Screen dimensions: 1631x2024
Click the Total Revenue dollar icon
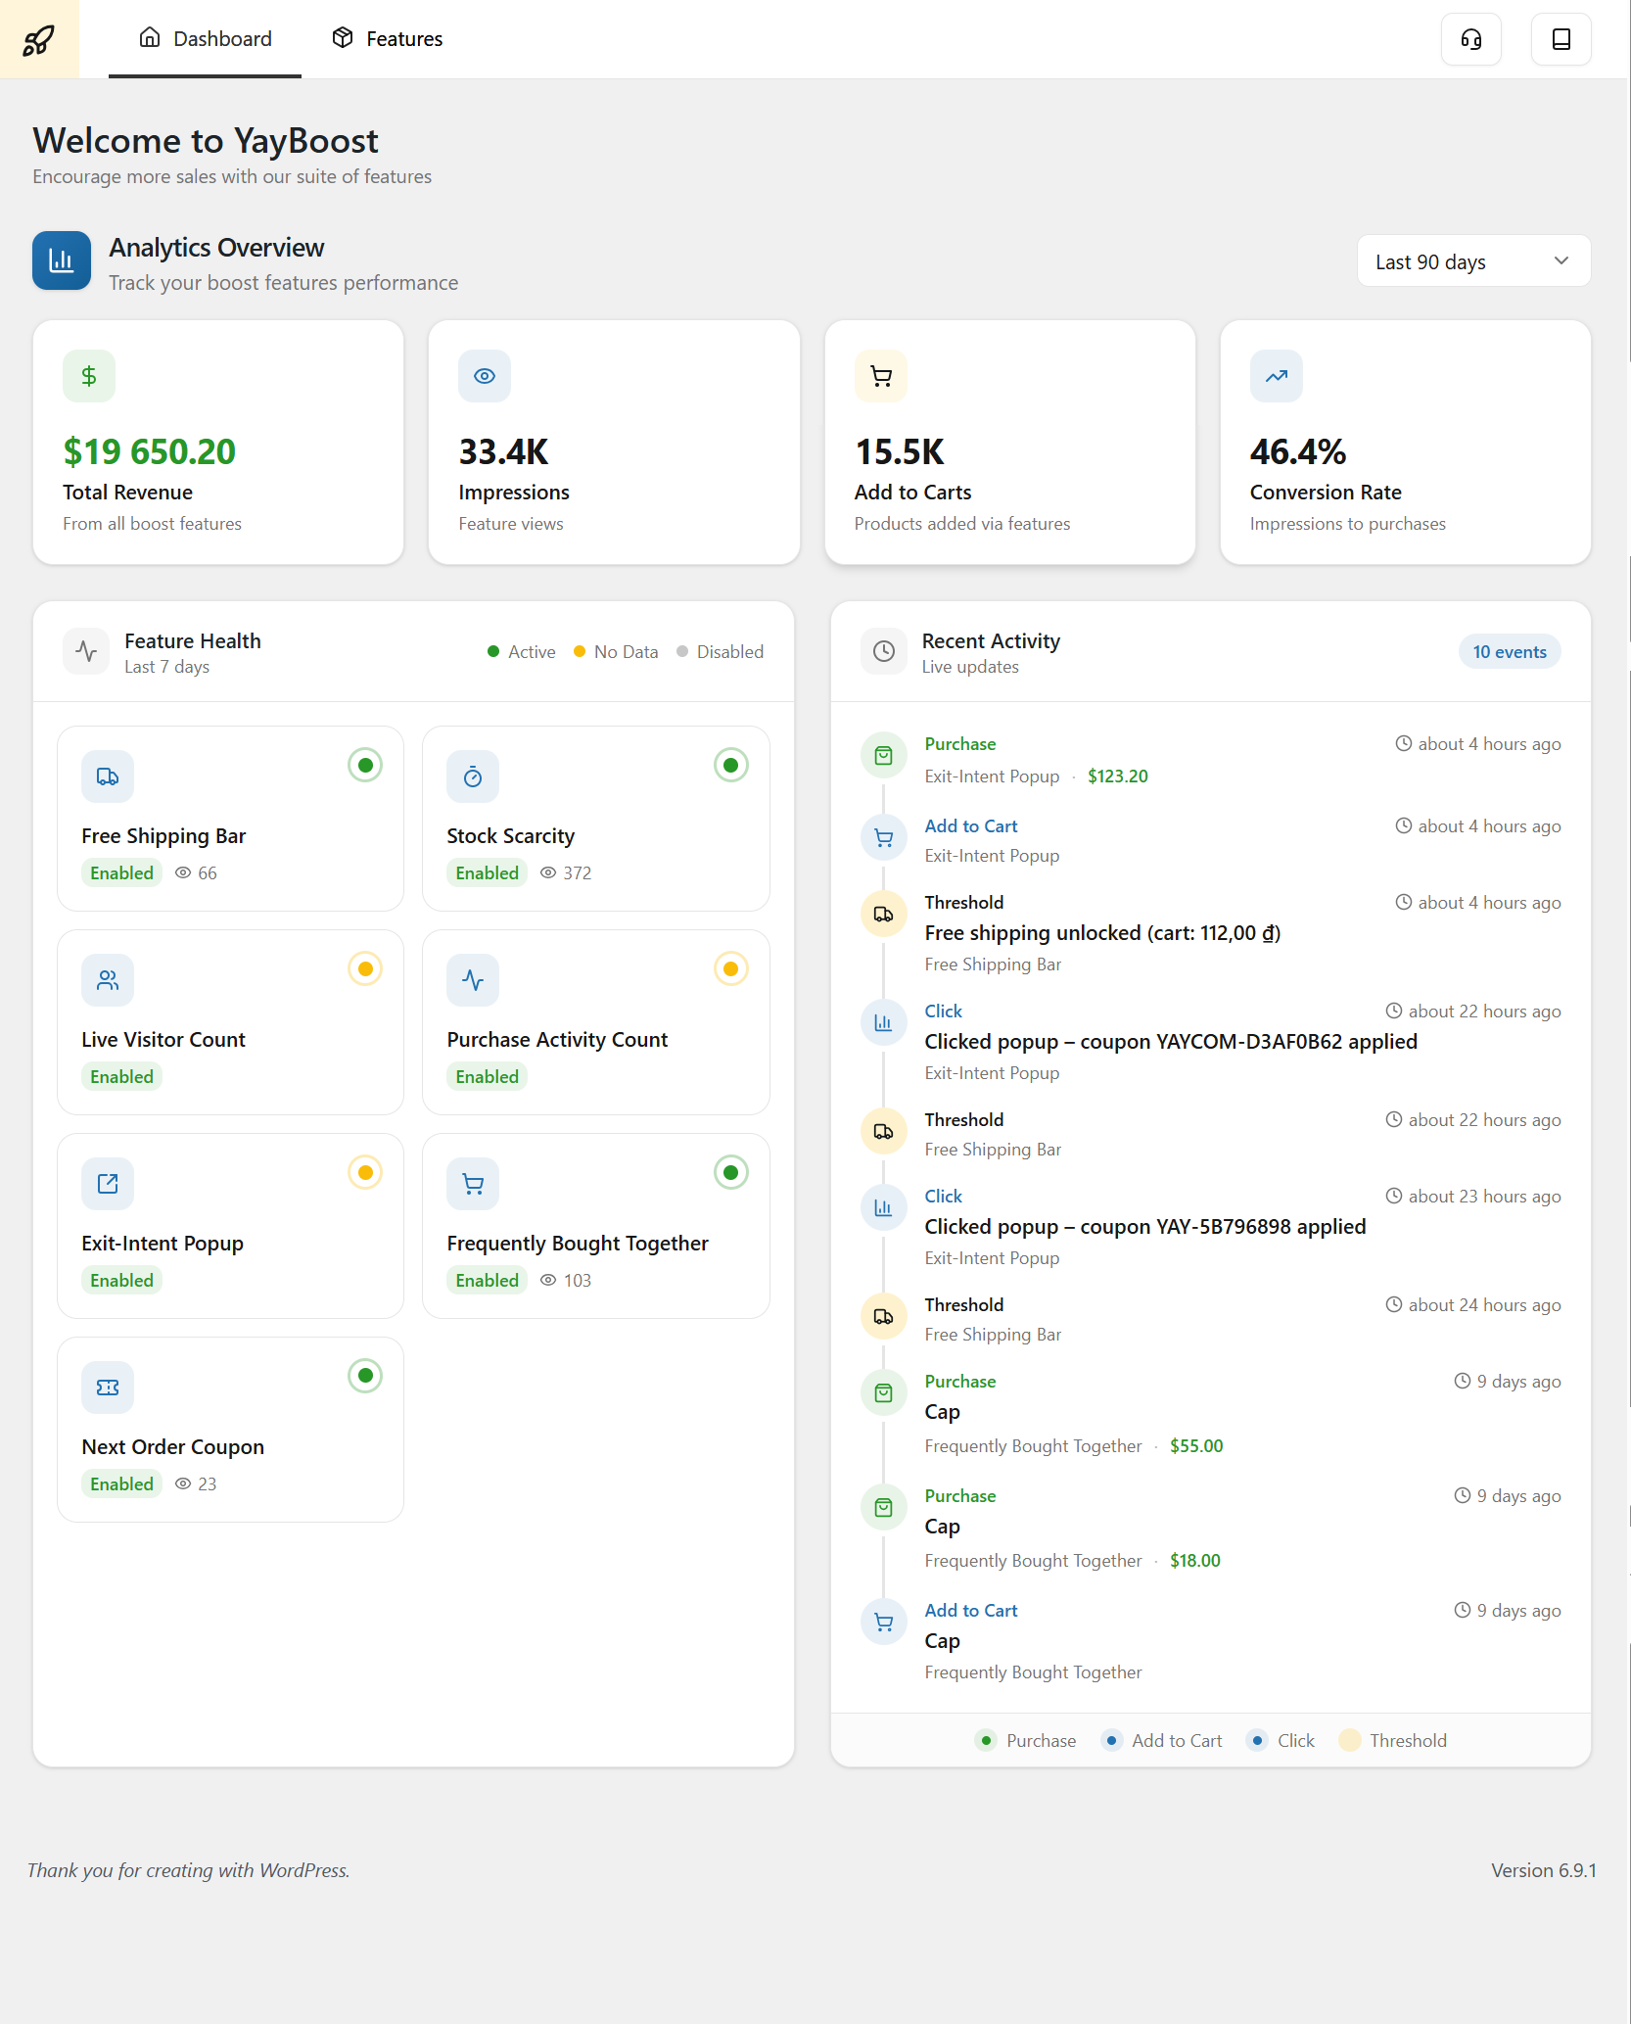89,376
